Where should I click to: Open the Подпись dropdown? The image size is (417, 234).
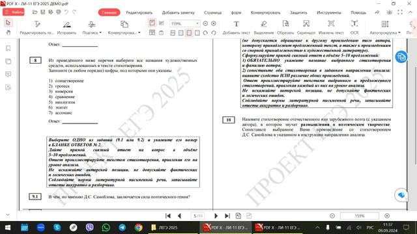tap(92, 27)
